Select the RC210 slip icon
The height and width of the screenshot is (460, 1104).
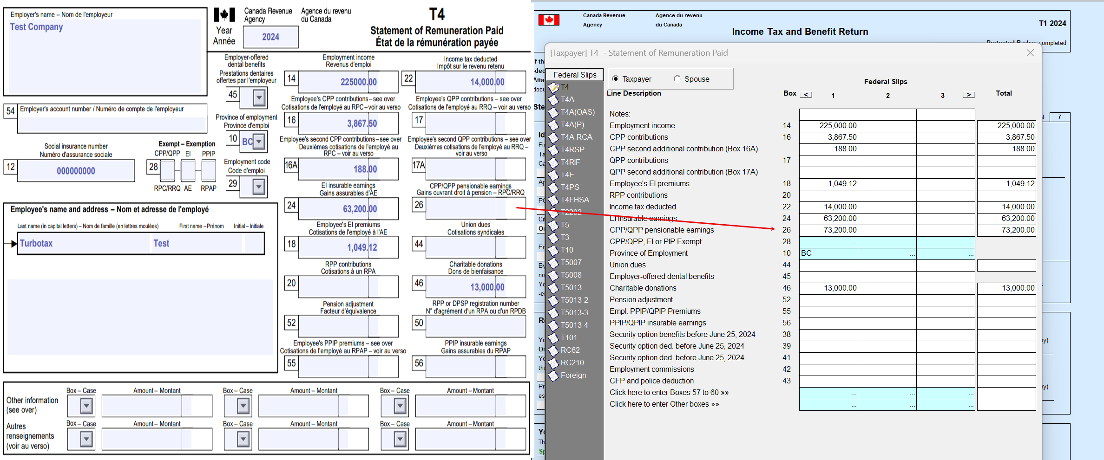(553, 363)
